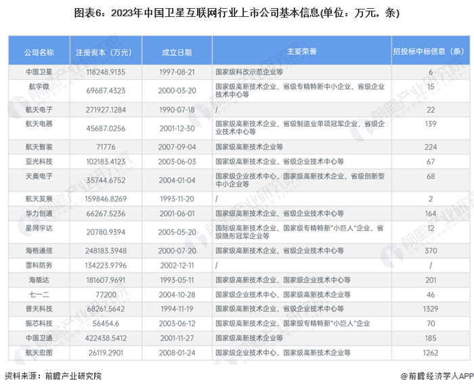Click the 主要荣誉 column header
The image size is (474, 389).
coord(302,52)
